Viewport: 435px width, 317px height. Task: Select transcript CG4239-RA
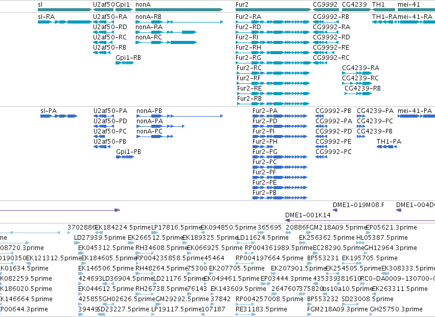(x=357, y=73)
